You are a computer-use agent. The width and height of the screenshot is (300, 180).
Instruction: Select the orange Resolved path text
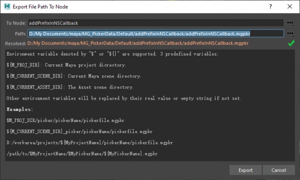138,43
